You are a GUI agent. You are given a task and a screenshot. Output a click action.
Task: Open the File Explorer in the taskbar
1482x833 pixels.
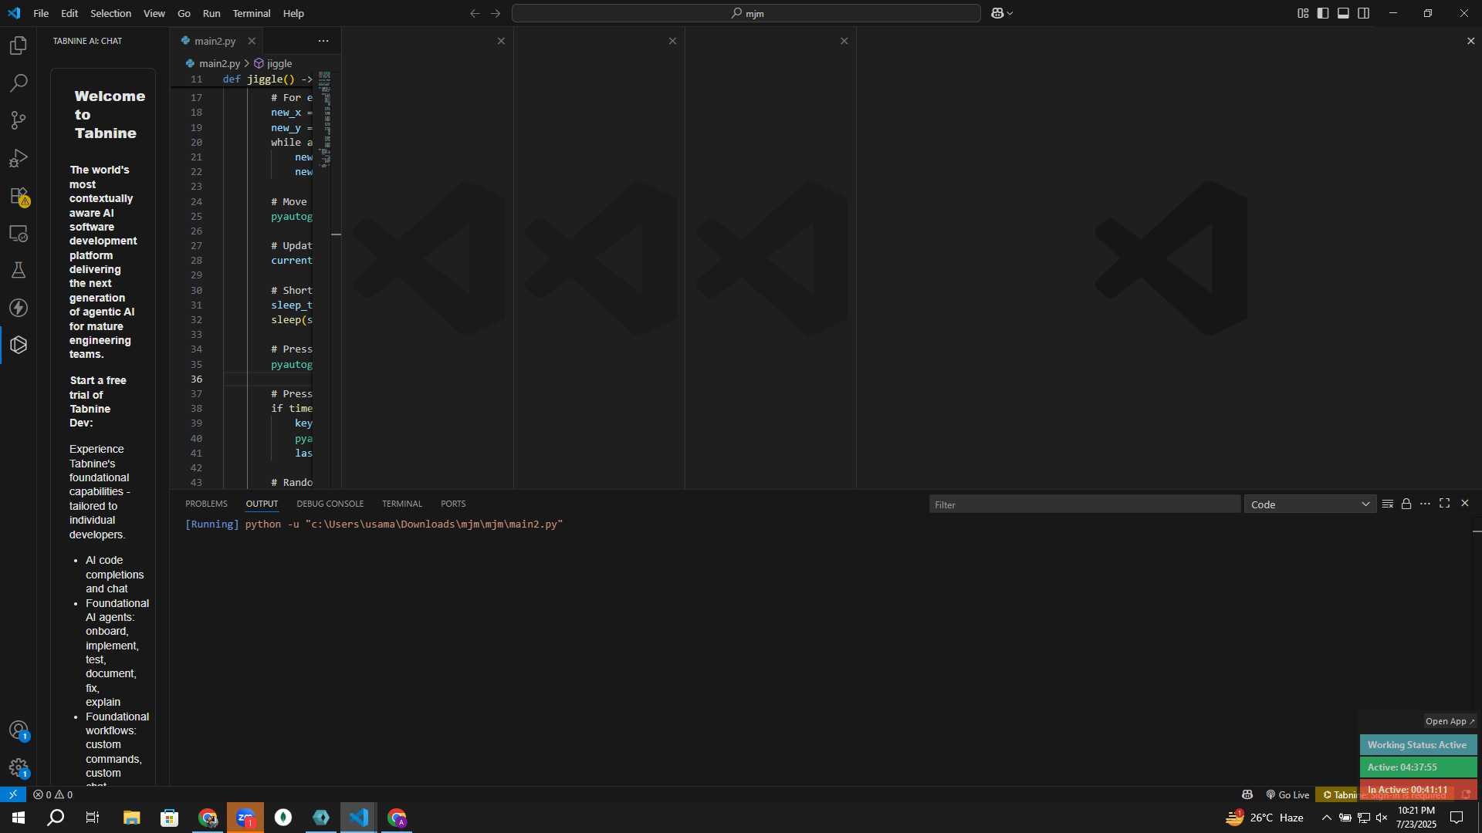[x=131, y=818]
